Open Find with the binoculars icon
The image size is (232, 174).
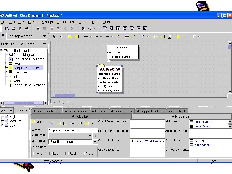click(x=83, y=28)
